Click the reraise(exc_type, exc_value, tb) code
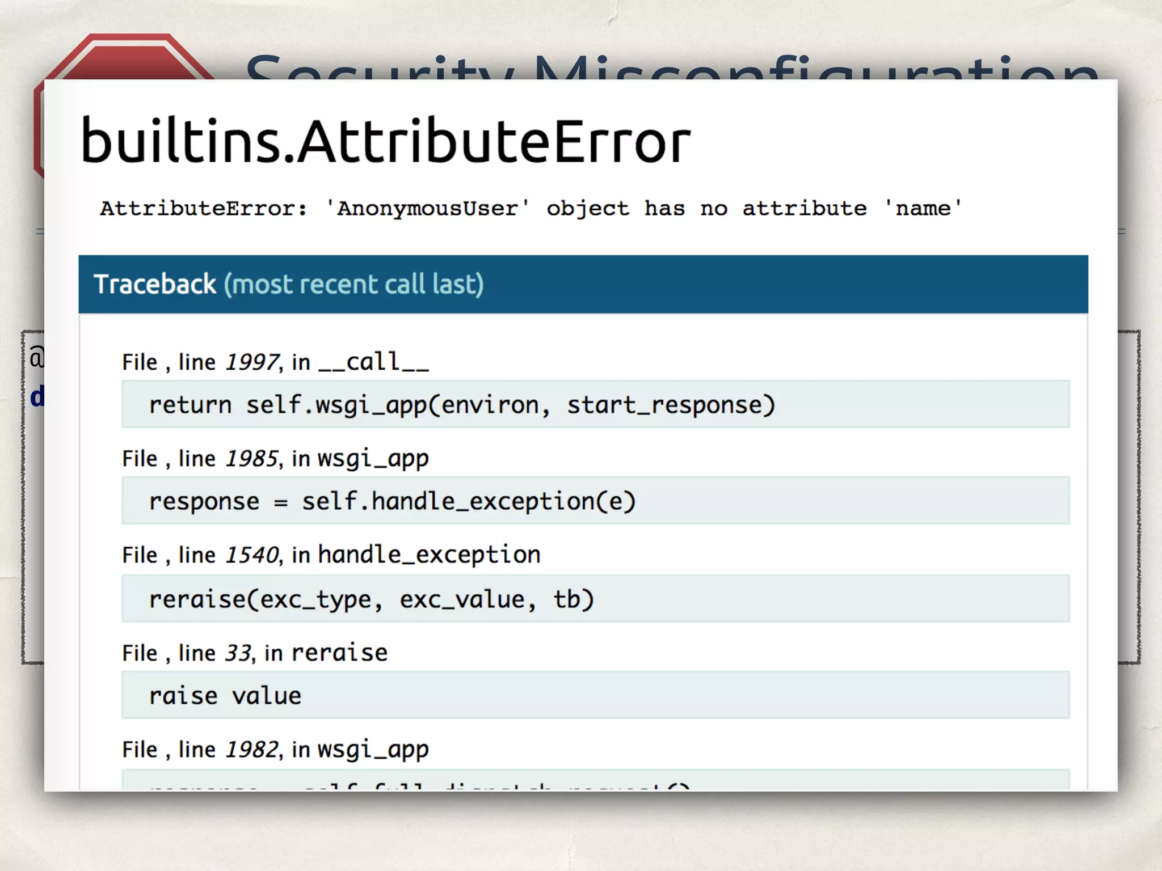 (x=371, y=599)
